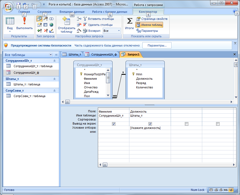Screen dimensions: 240x195
Task: Click the Параметры query parameters button
Action: 147,31
